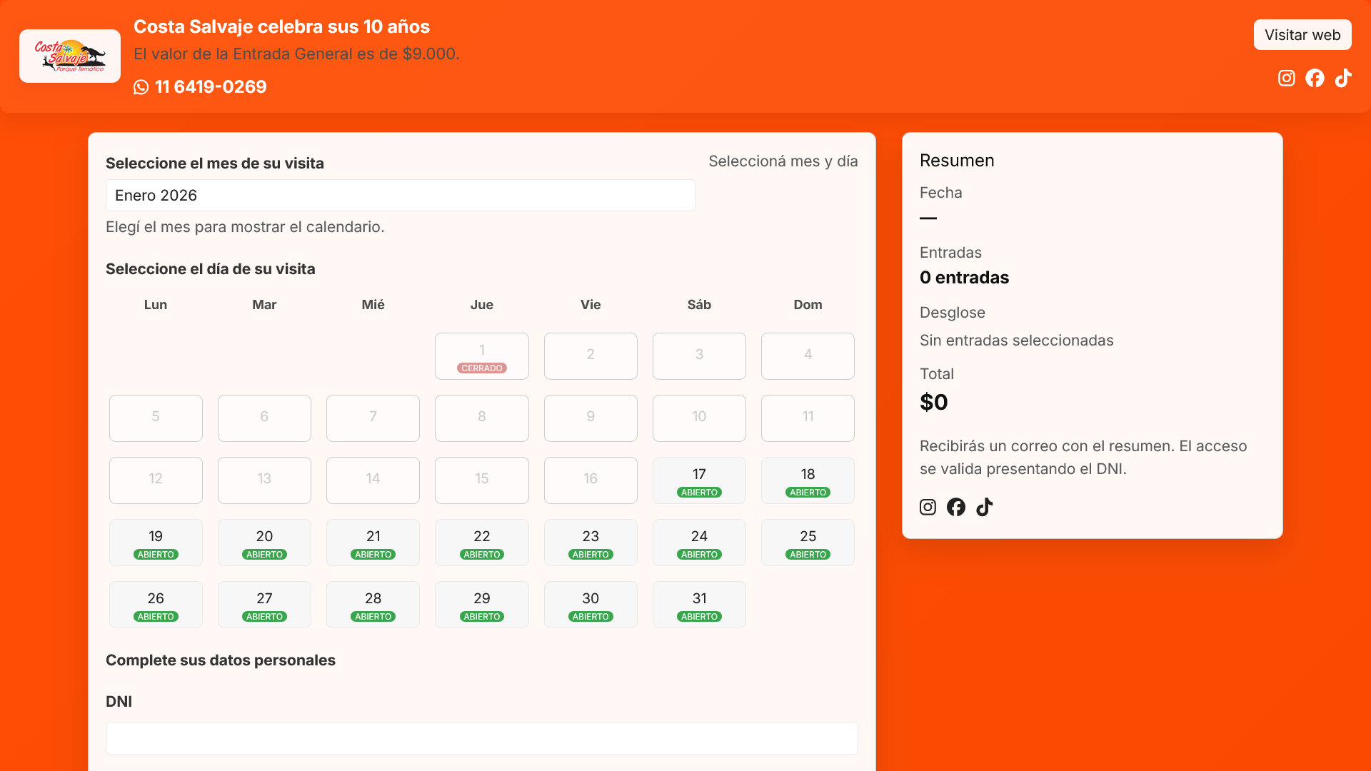
Task: Click the closed day 1 CERRADO cell
Action: click(482, 356)
